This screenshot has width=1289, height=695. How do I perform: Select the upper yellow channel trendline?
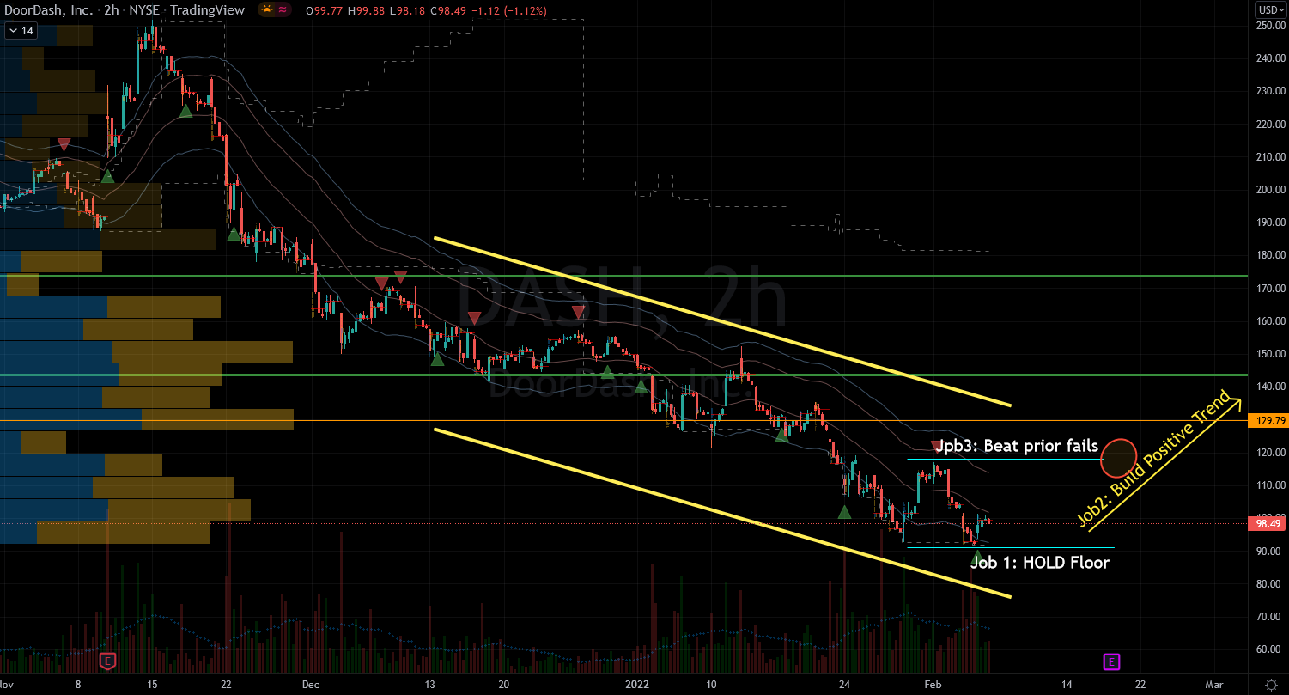(x=721, y=320)
